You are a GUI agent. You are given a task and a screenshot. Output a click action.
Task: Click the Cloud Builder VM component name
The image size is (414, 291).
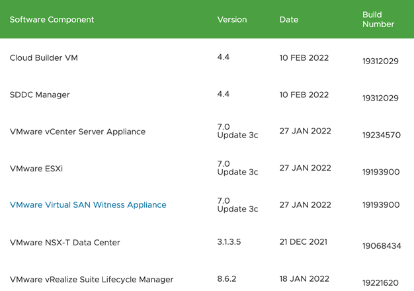point(44,58)
